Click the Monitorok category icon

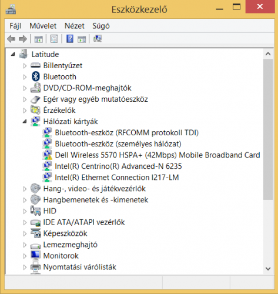click(x=35, y=255)
